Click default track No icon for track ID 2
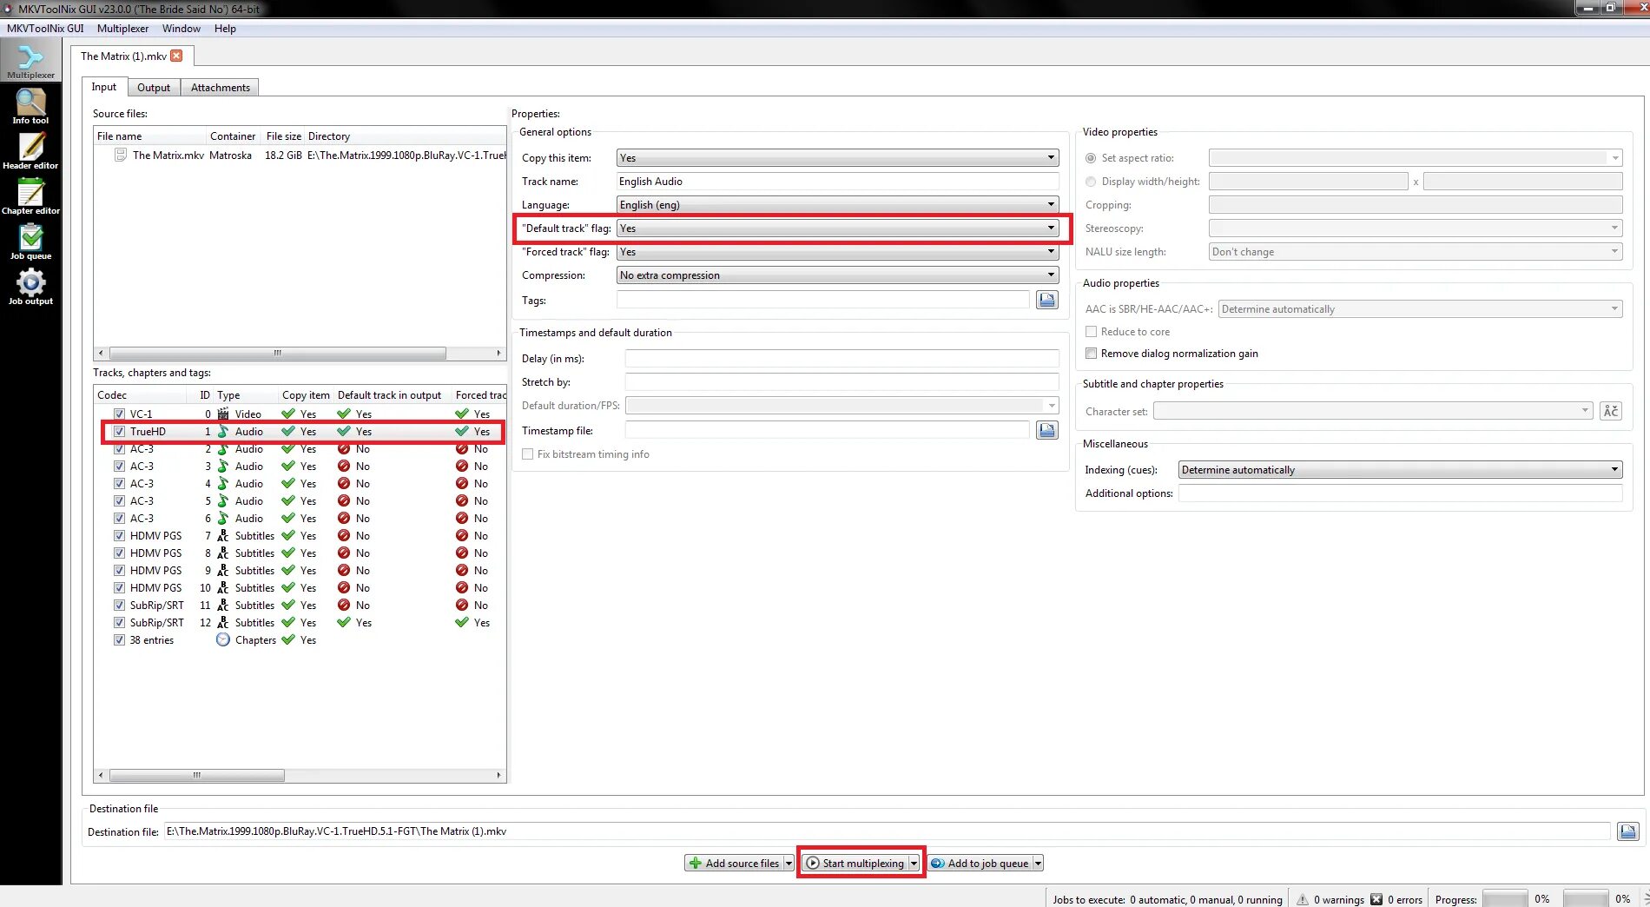 (344, 448)
